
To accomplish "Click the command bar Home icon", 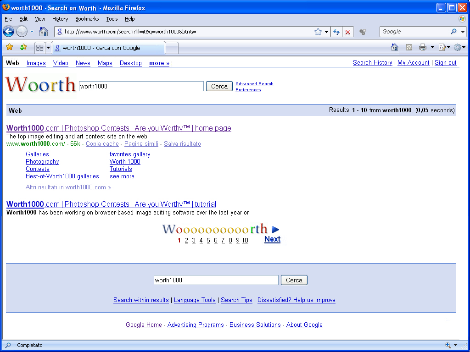I will [395, 47].
